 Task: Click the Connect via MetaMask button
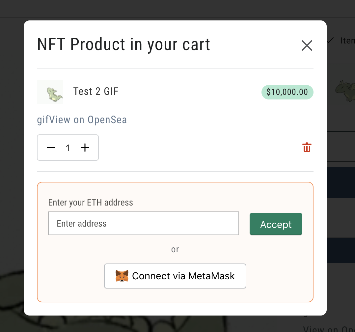(x=175, y=276)
